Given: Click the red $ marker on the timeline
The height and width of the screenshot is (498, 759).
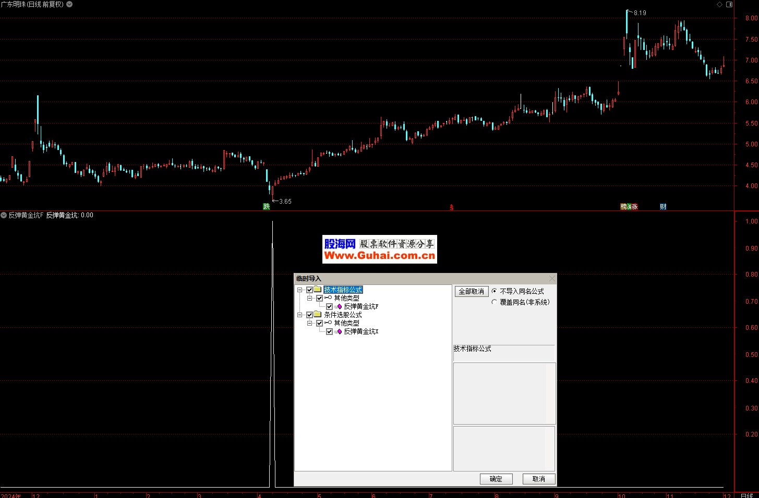Looking at the screenshot, I should [452, 207].
